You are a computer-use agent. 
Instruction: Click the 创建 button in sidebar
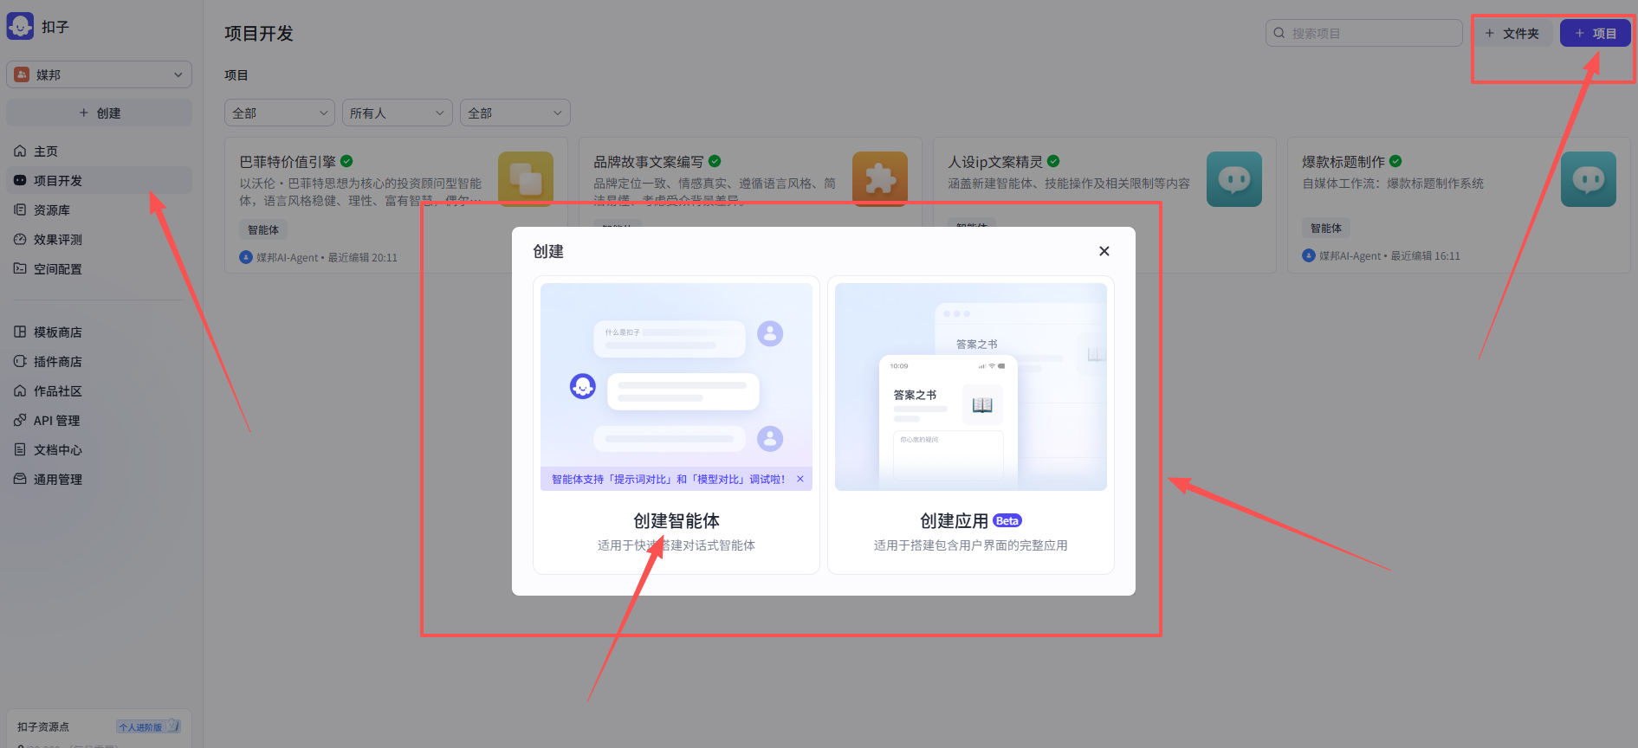click(x=99, y=113)
